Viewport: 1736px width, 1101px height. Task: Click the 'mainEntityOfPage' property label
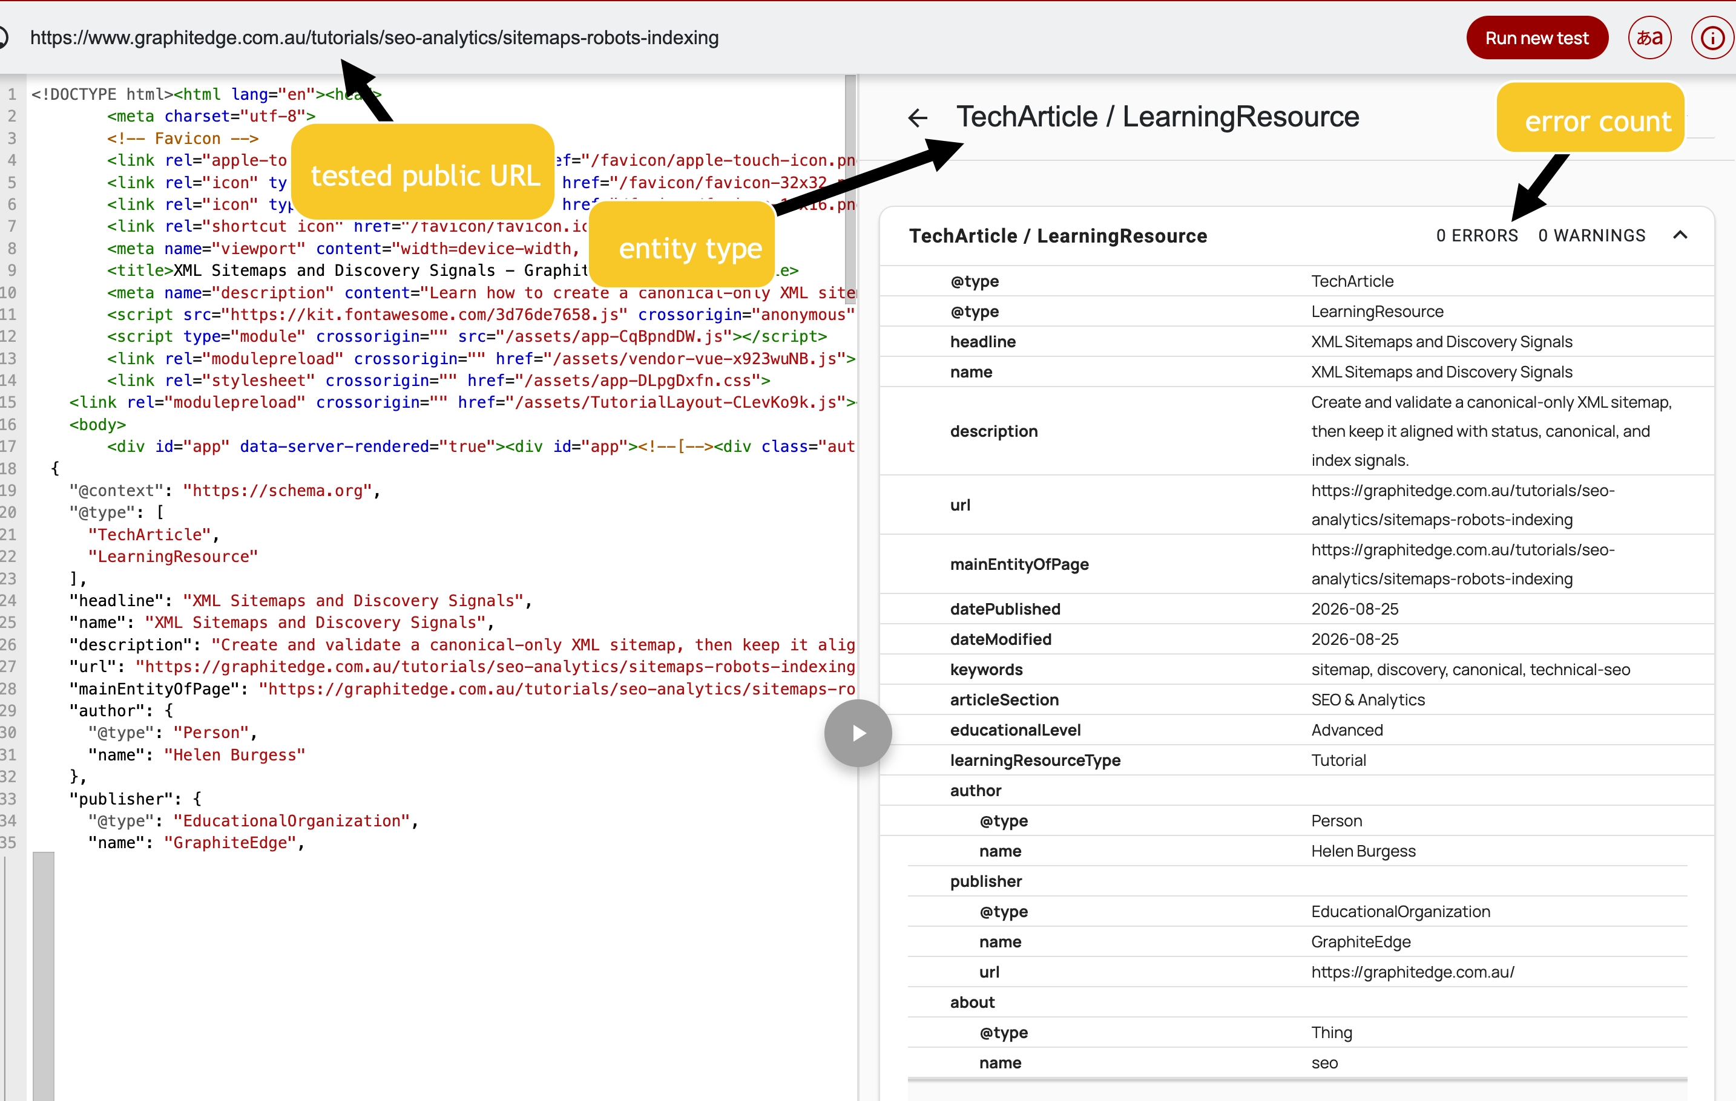coord(1019,564)
